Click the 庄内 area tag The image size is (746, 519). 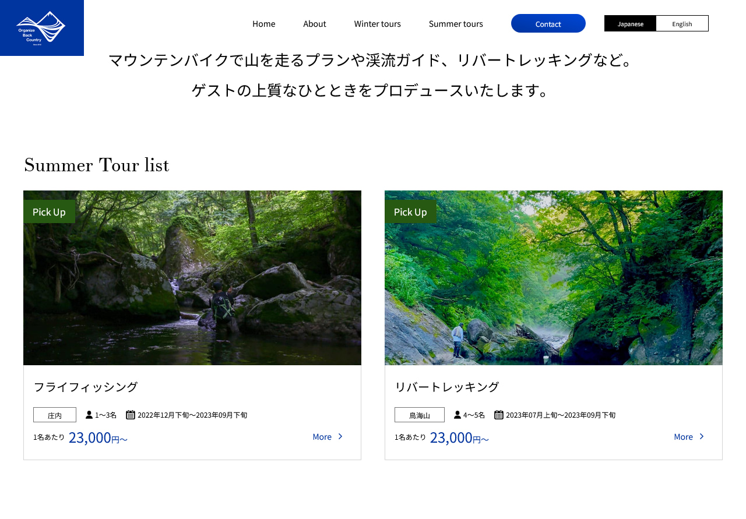tap(55, 415)
